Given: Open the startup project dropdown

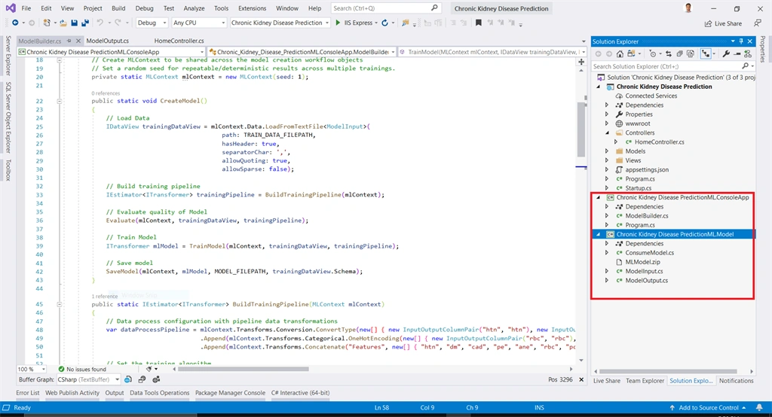Looking at the screenshot, I should coord(280,23).
